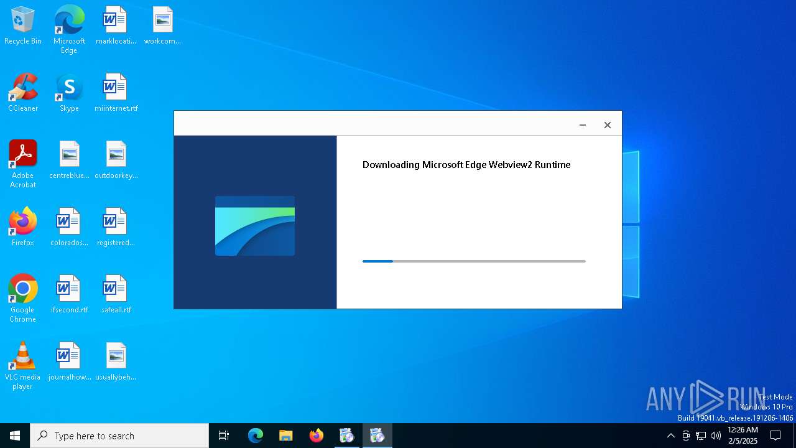Open the Recycle Bin desktop icon
The height and width of the screenshot is (448, 796).
[x=23, y=26]
